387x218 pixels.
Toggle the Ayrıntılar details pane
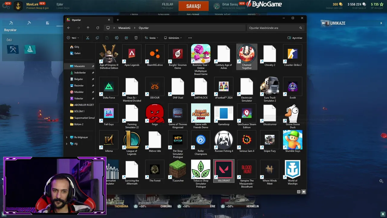tap(295, 38)
